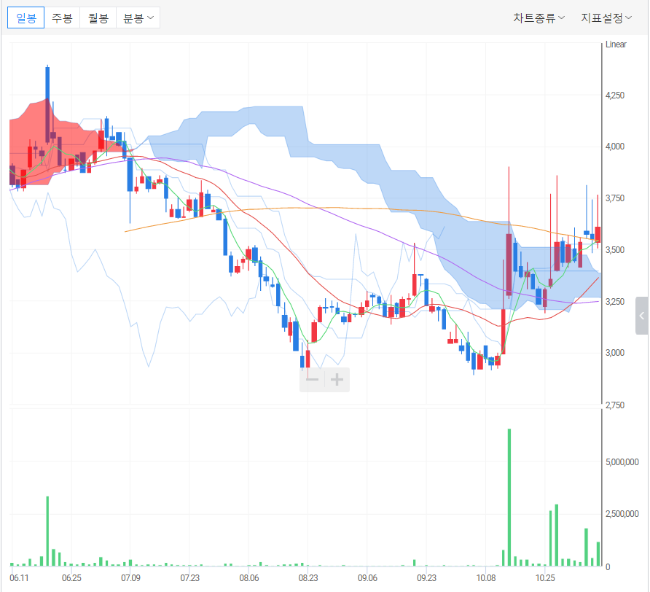Click the 08.23 date label
This screenshot has width=650, height=592.
coord(308,578)
